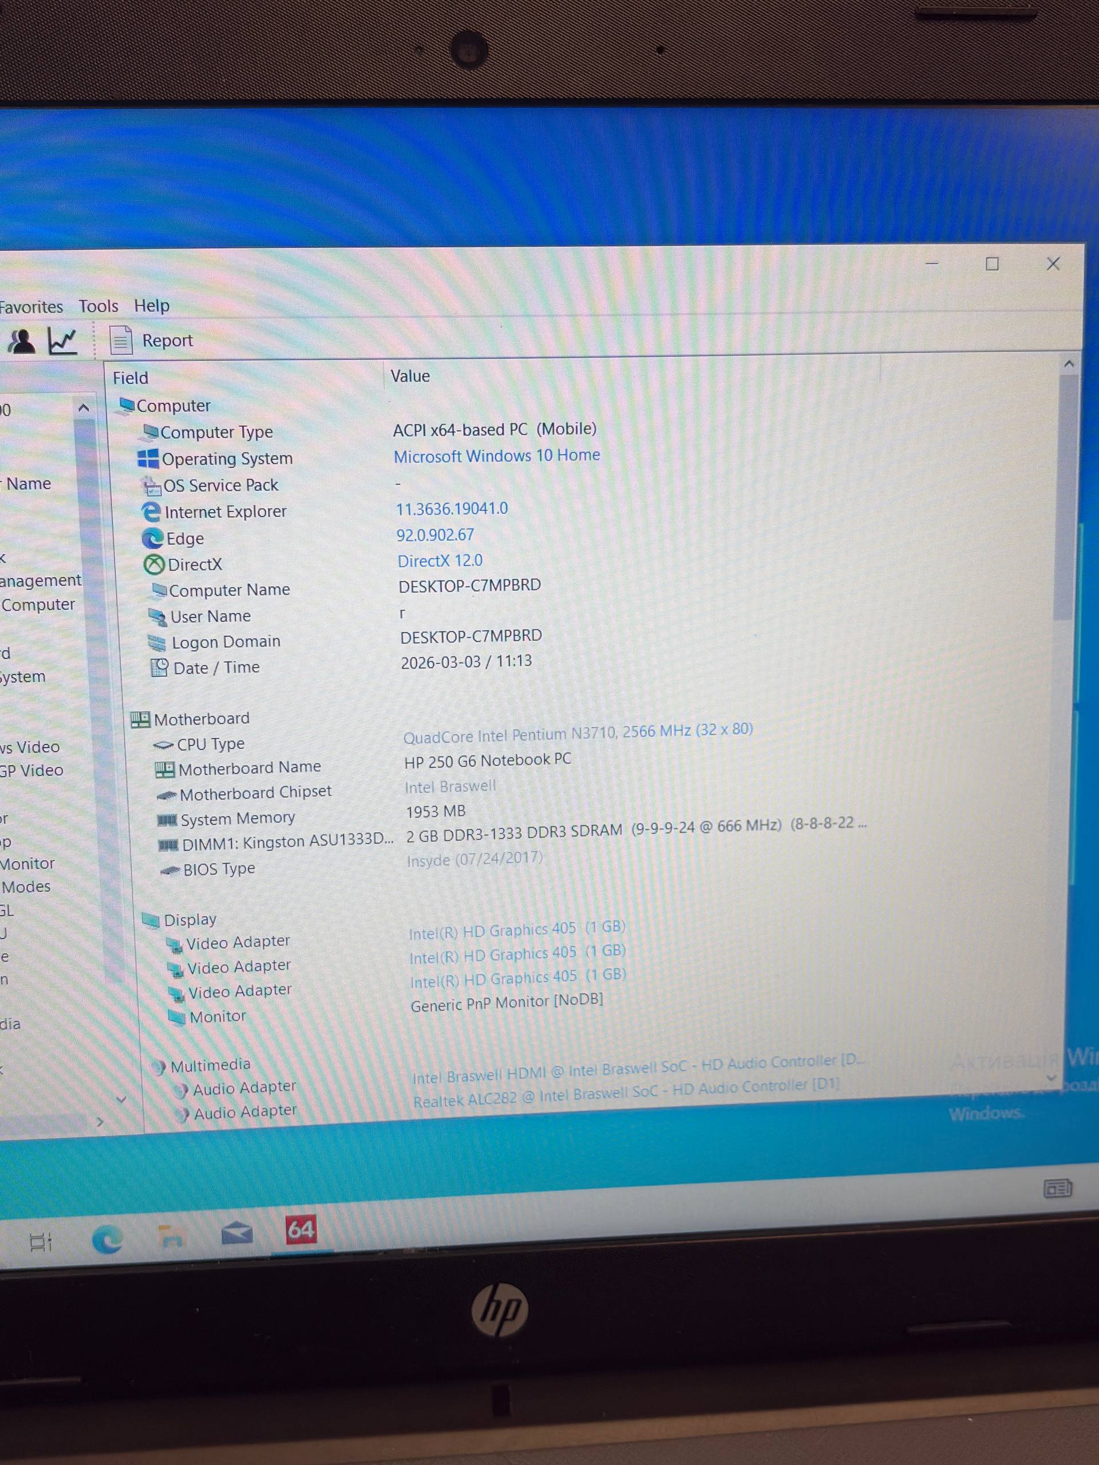Click scroll down arrow of left tree panel
The width and height of the screenshot is (1099, 1465).
[x=121, y=1099]
